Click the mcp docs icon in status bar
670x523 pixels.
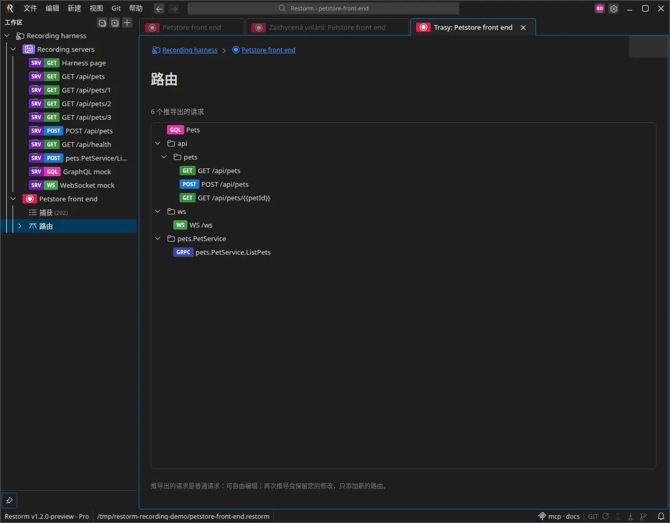click(542, 516)
